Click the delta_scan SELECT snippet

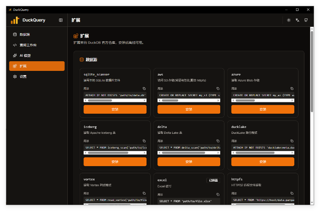(189, 148)
